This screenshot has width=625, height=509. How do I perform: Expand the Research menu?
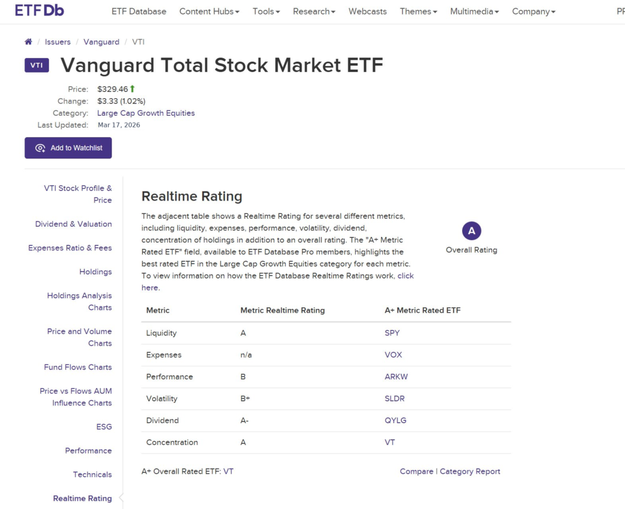314,11
